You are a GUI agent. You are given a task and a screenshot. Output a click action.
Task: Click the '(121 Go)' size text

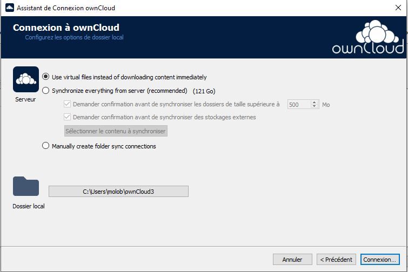(204, 91)
